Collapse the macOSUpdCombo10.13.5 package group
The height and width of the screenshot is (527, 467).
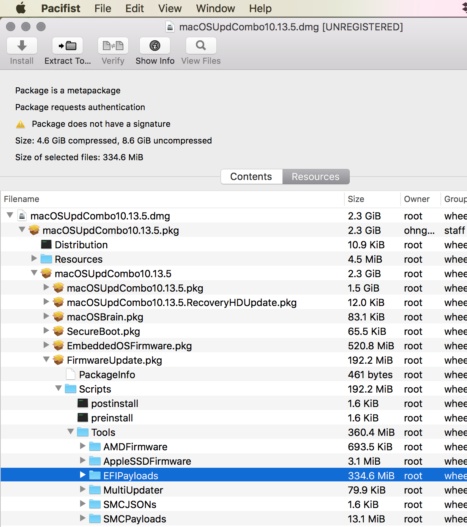34,273
